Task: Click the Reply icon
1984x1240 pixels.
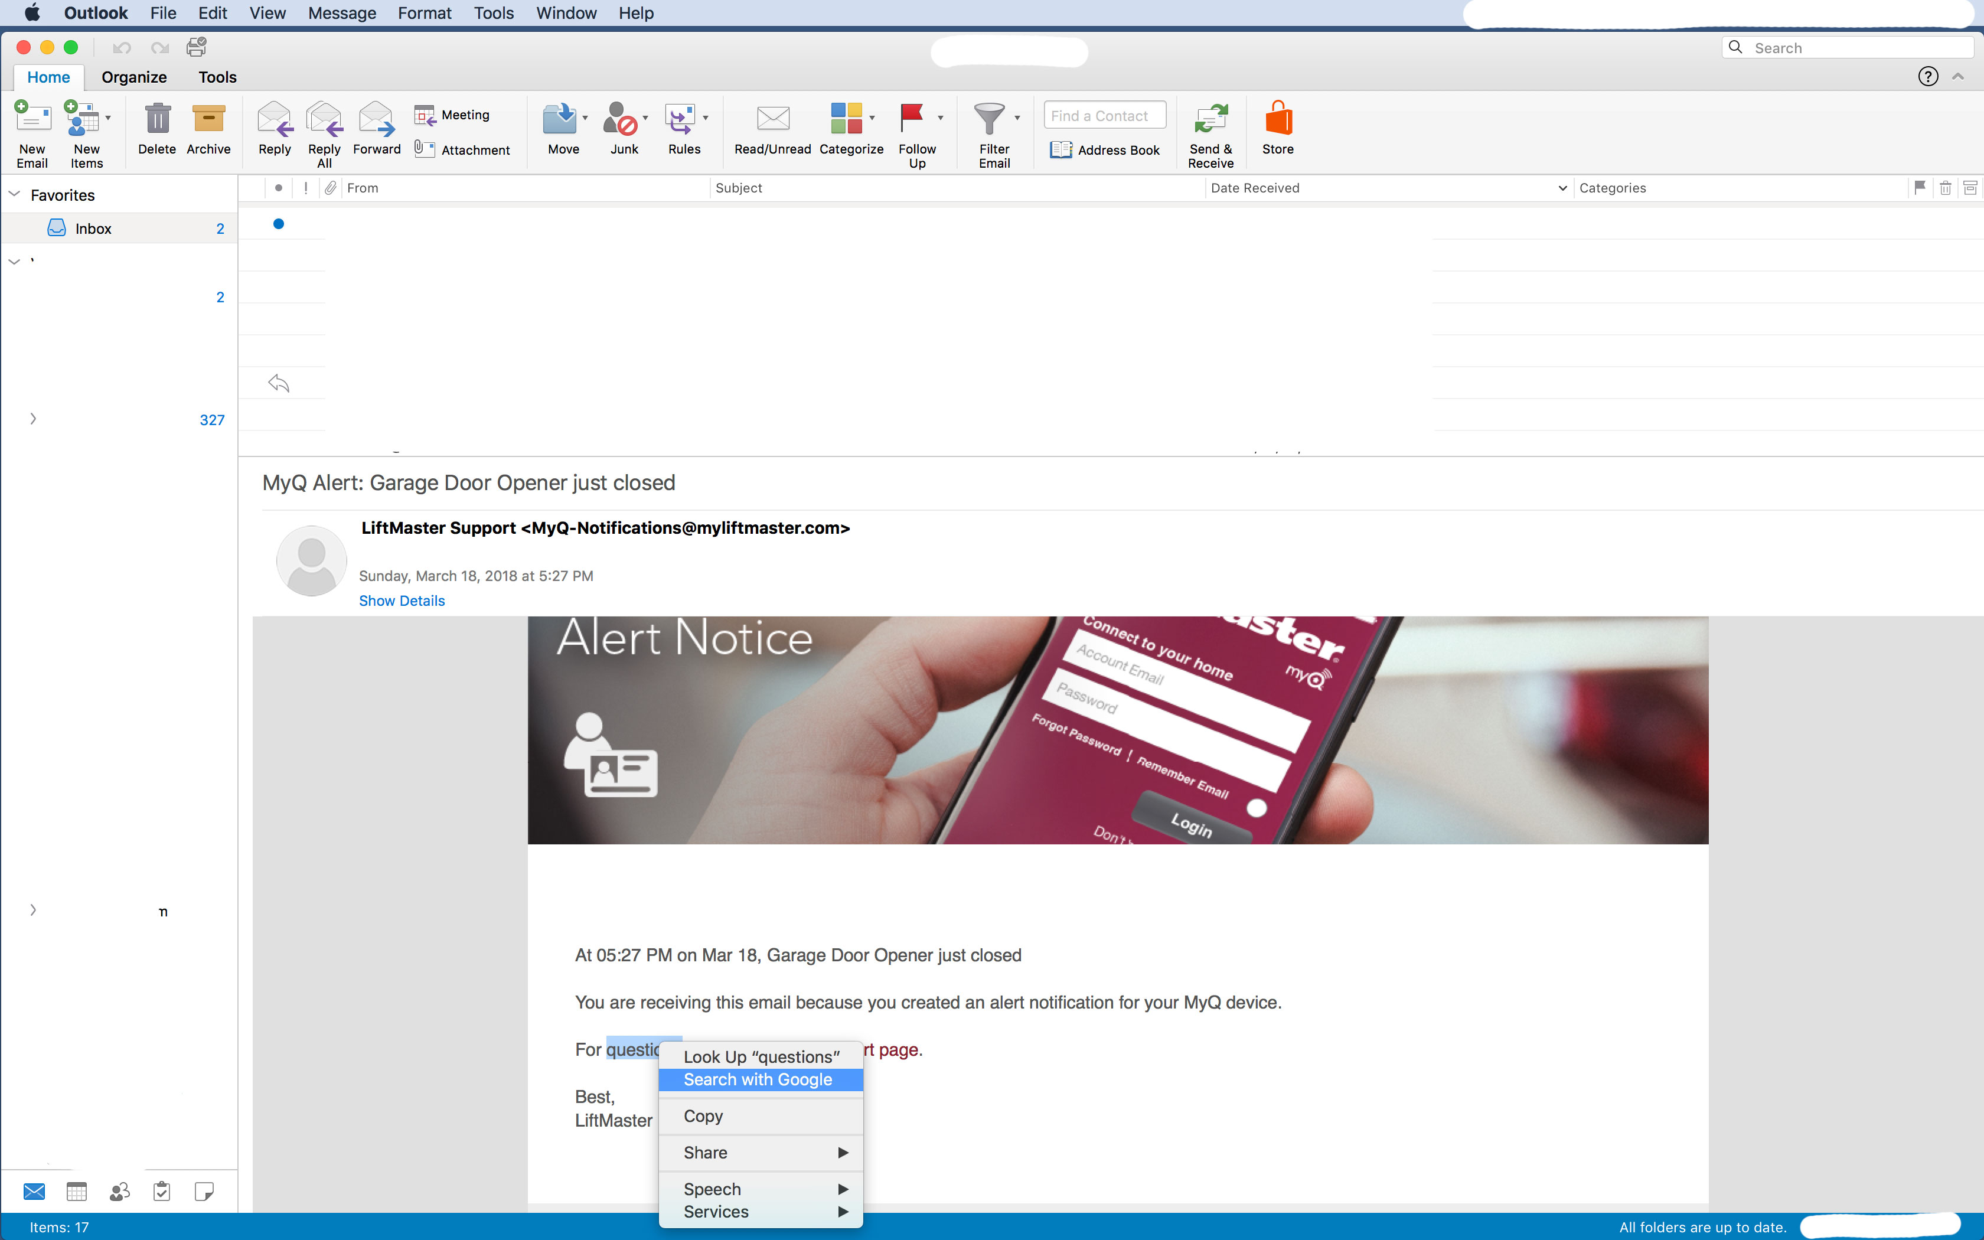Action: coord(275,119)
